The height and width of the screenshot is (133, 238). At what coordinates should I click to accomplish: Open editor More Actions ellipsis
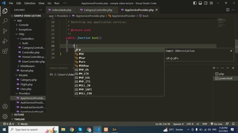pyautogui.click(x=233, y=10)
